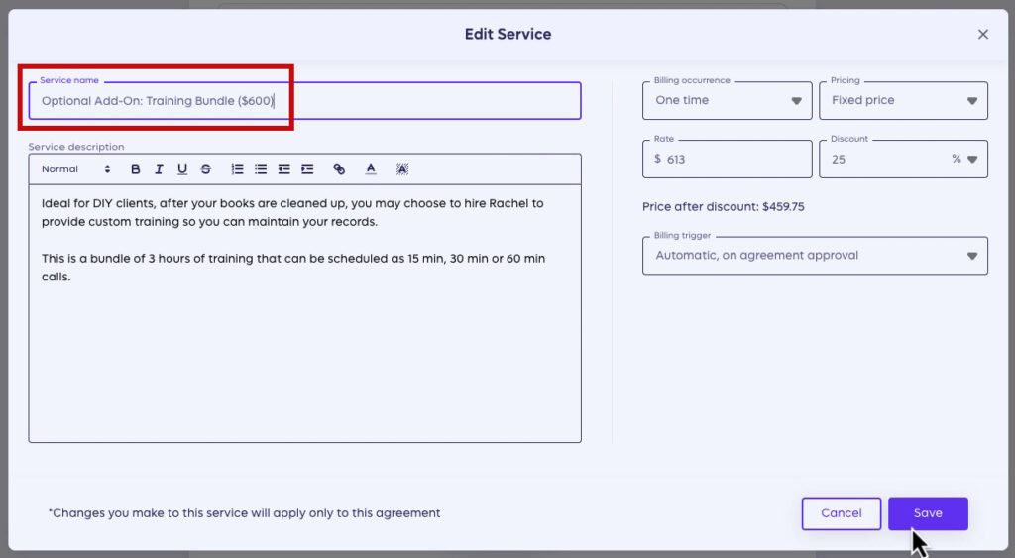Screen dimensions: 1015x558
Task: Cancel editing the service
Action: [x=841, y=513]
